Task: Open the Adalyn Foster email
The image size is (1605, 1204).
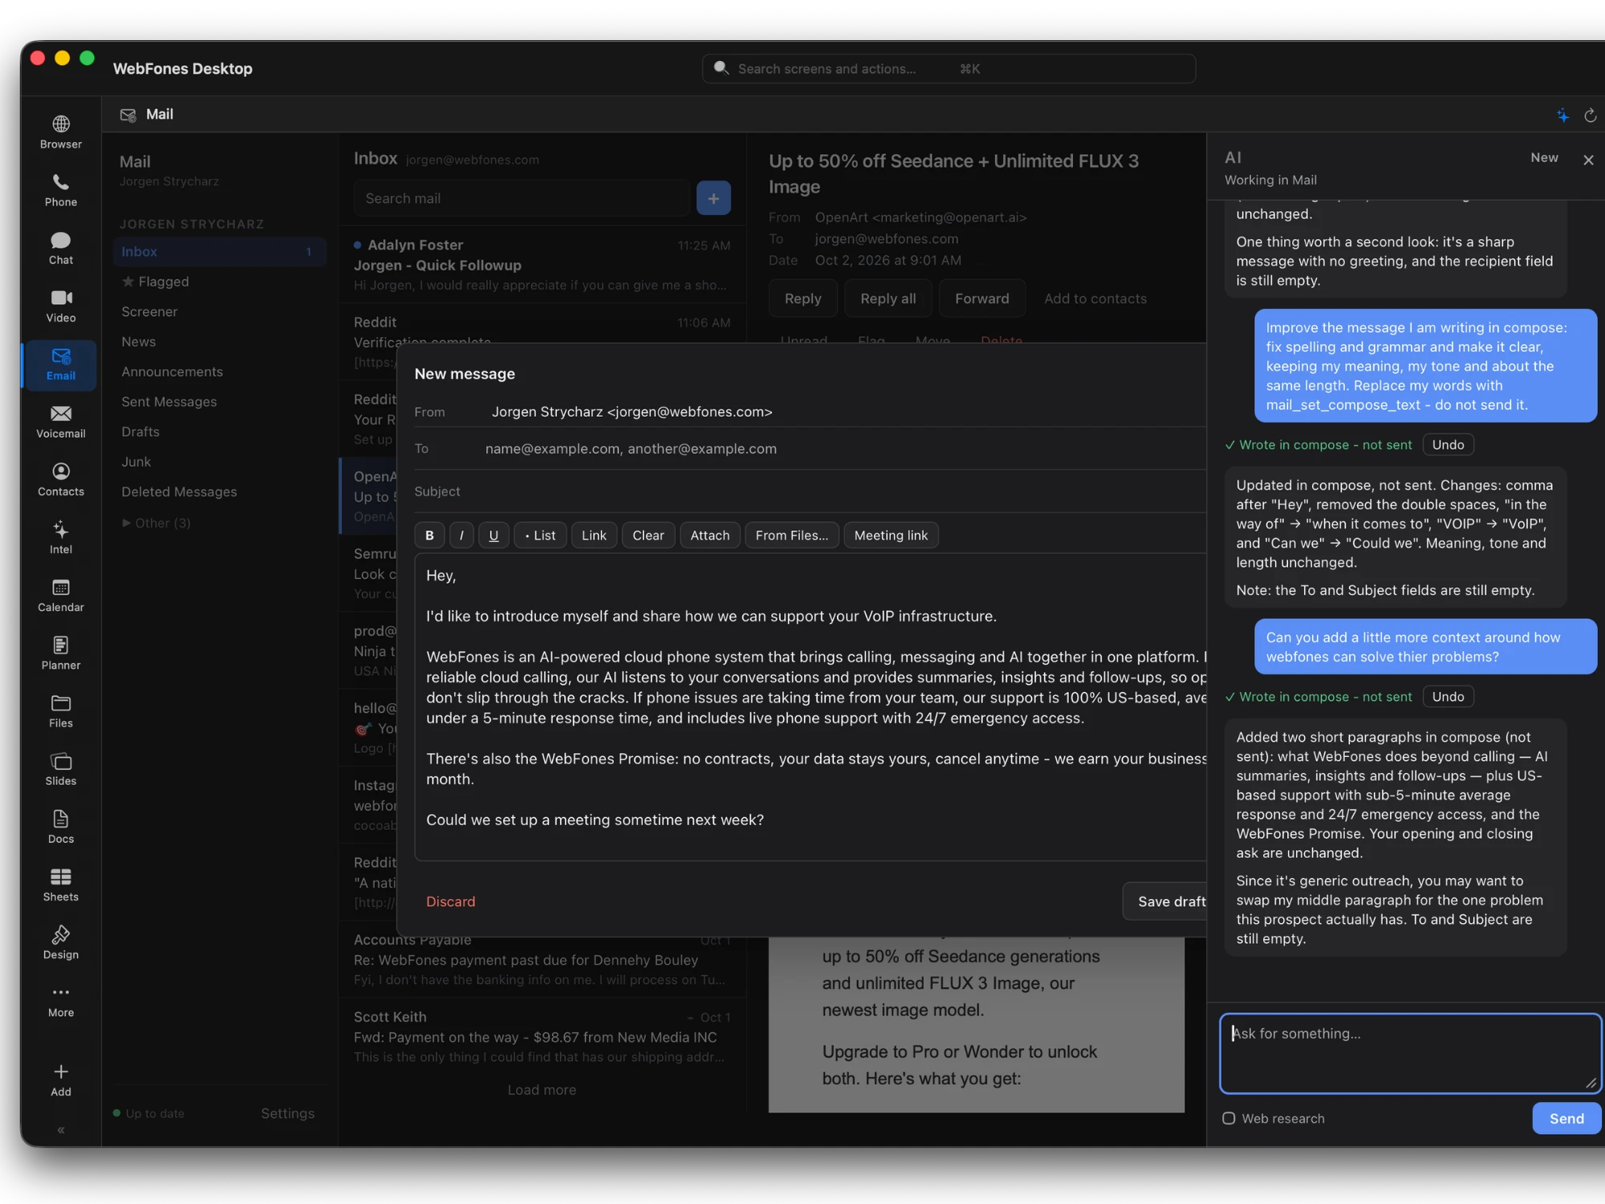Action: pyautogui.click(x=542, y=265)
